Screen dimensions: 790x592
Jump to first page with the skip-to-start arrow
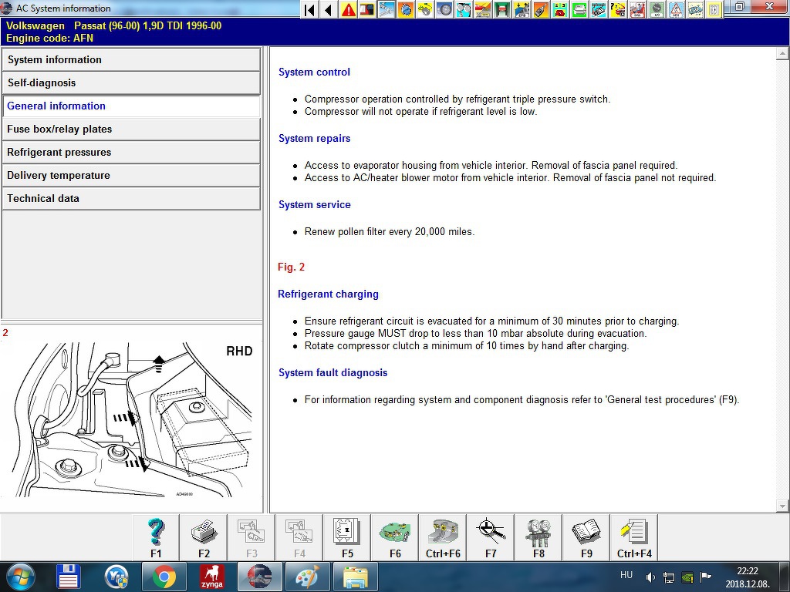pos(310,9)
